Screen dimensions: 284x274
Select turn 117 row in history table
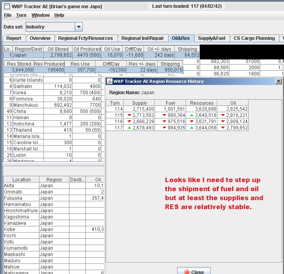click(x=177, y=128)
